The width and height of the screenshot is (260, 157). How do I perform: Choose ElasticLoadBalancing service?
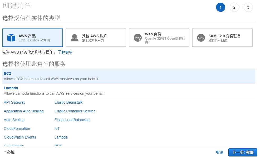click(x=72, y=120)
